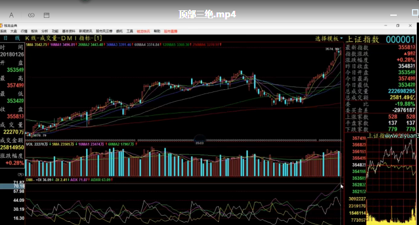The image size is (419, 225).
Task: Open the 选择模板 template dropdown
Action: [x=329, y=39]
